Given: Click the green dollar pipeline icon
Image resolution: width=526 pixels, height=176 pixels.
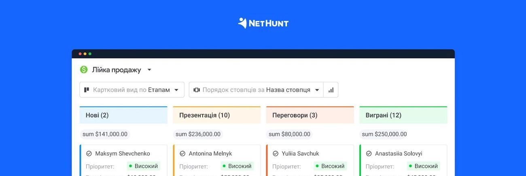Looking at the screenshot, I should [84, 70].
